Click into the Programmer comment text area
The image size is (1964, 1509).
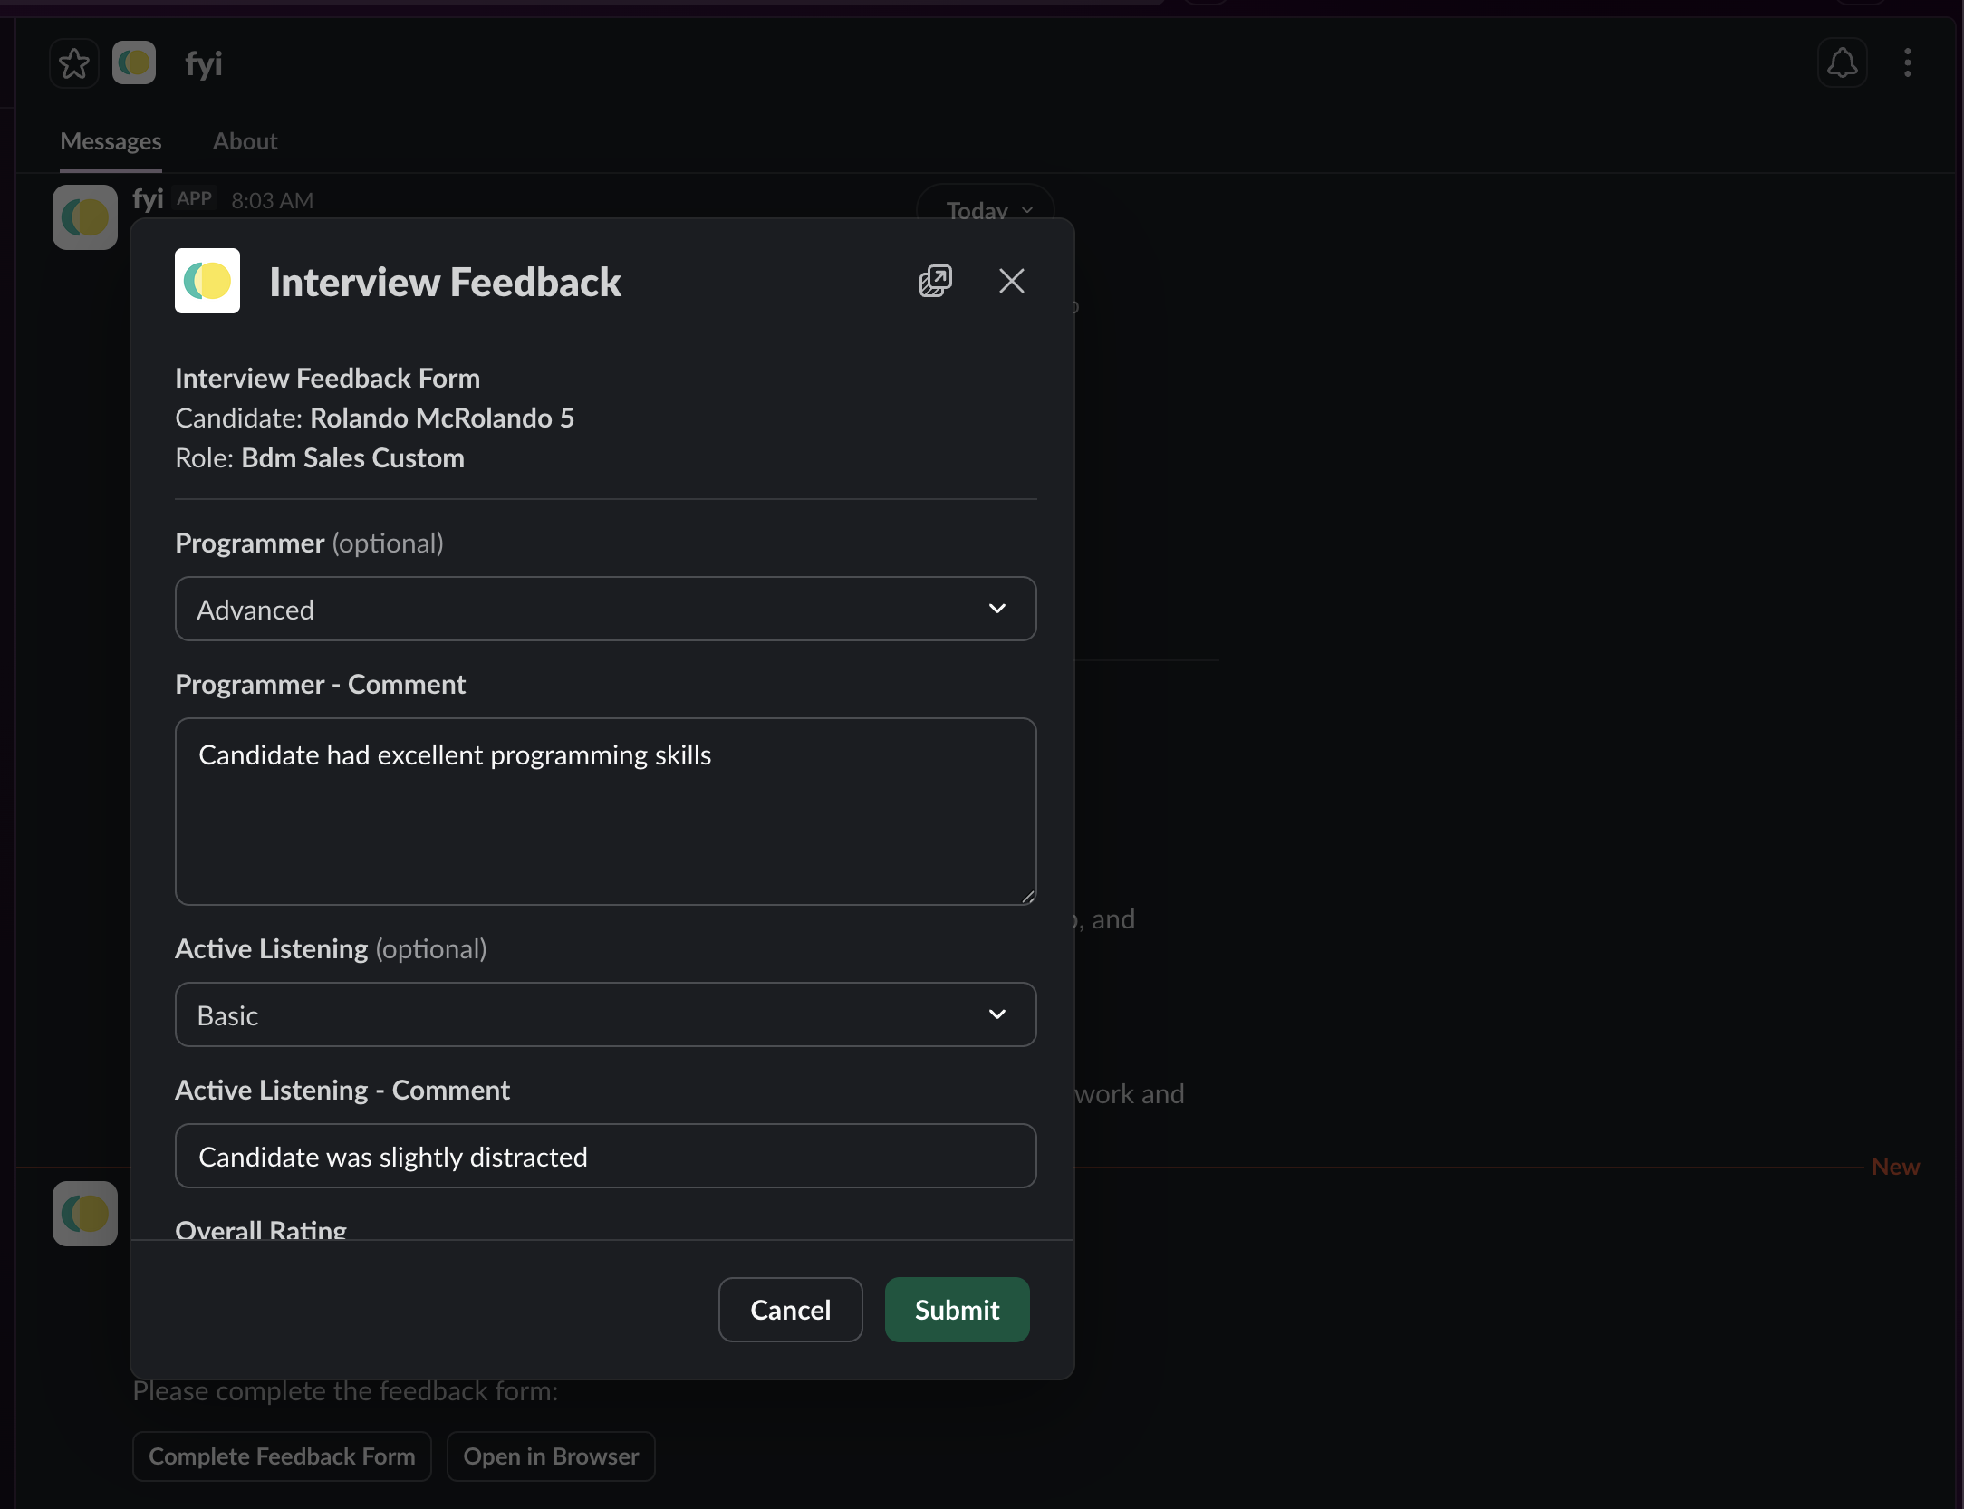[x=606, y=812]
